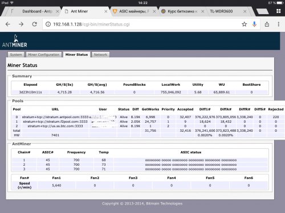Viewport: 285px width, 213px height.
Task: Click the Wi-Fi indicator in status bar
Action: click(12, 3)
